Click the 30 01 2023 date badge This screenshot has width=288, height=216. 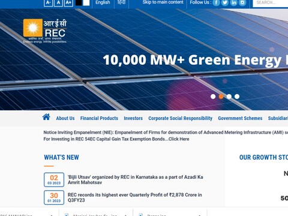point(54,197)
